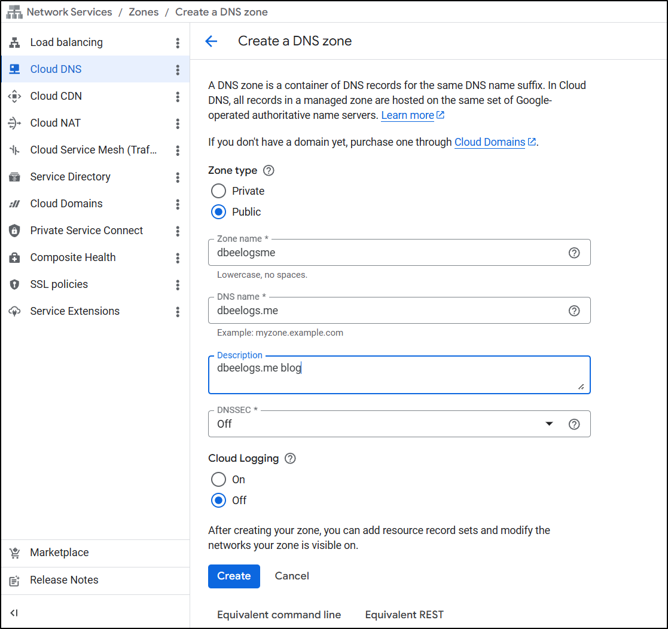Open the Equivalent command line section
The height and width of the screenshot is (629, 668).
[x=279, y=615]
